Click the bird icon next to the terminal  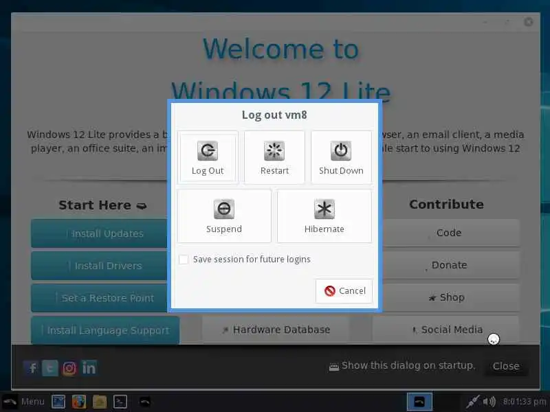coord(145,402)
